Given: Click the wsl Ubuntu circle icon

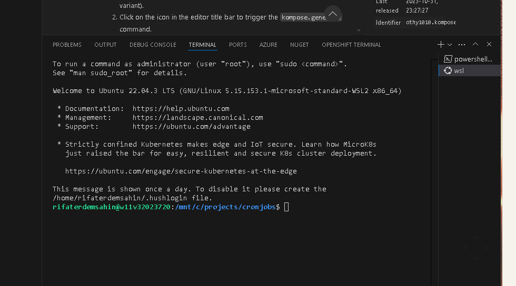Looking at the screenshot, I should 448,70.
